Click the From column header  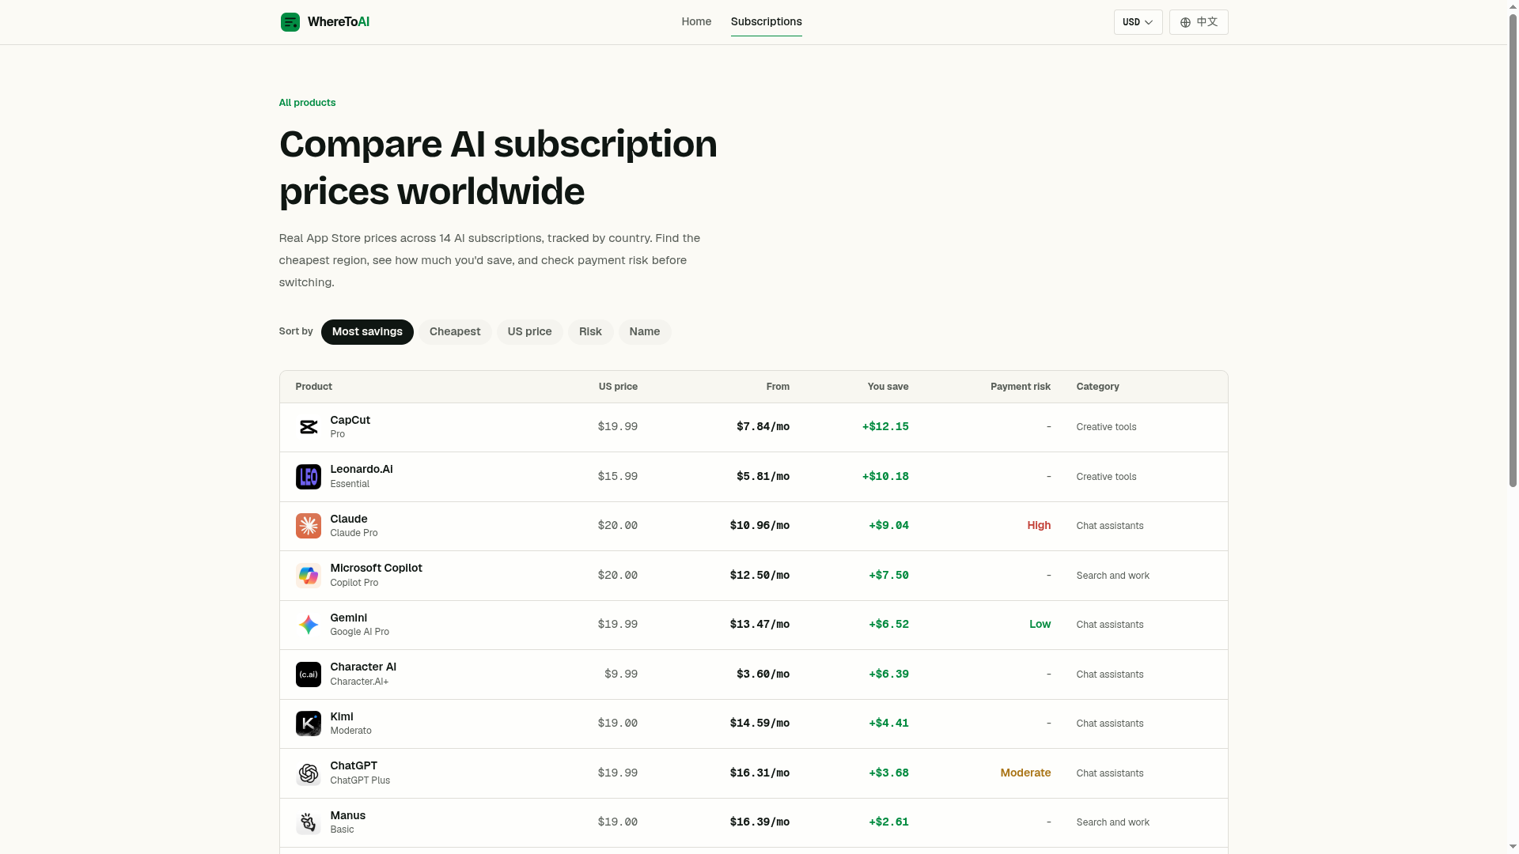pyautogui.click(x=778, y=387)
